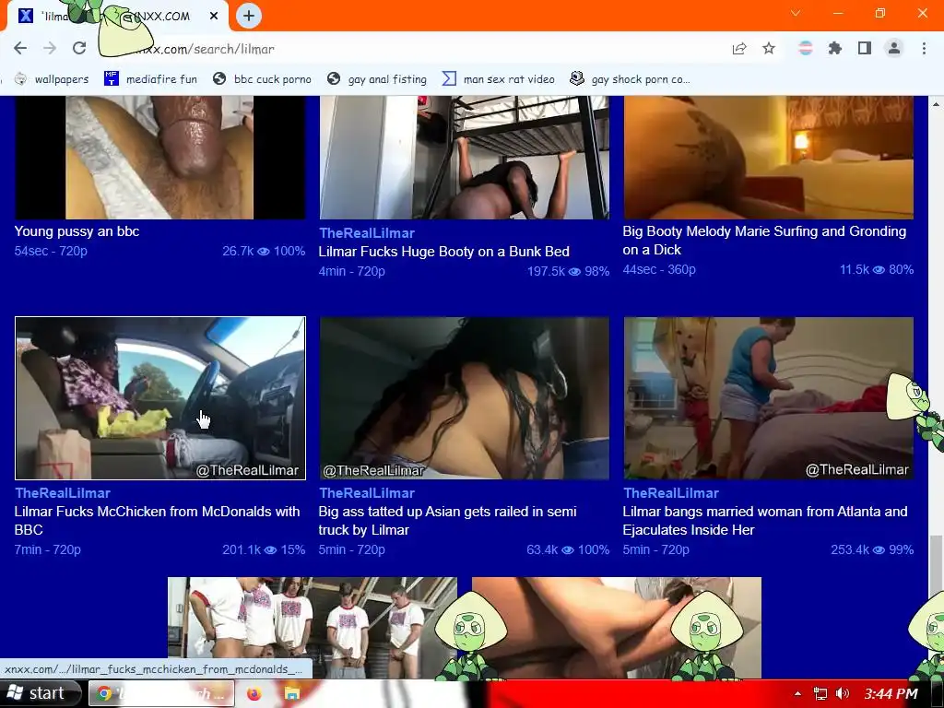Reload the current page

point(79,49)
